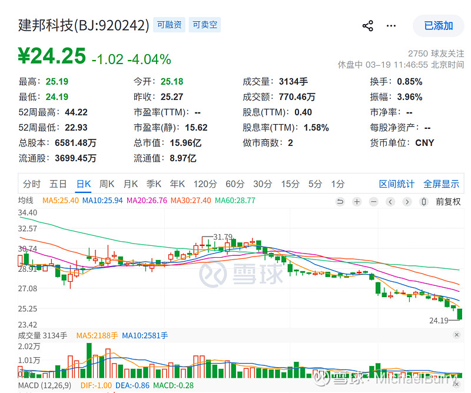This screenshot has width=471, height=393.
Task: Switch to the 120分 chart tab
Action: pos(205,184)
